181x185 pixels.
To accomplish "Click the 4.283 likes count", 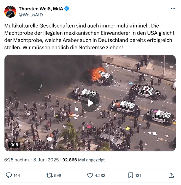I will point(100,175).
